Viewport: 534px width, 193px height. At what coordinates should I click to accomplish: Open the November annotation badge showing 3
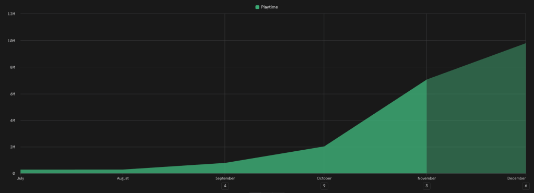426,186
